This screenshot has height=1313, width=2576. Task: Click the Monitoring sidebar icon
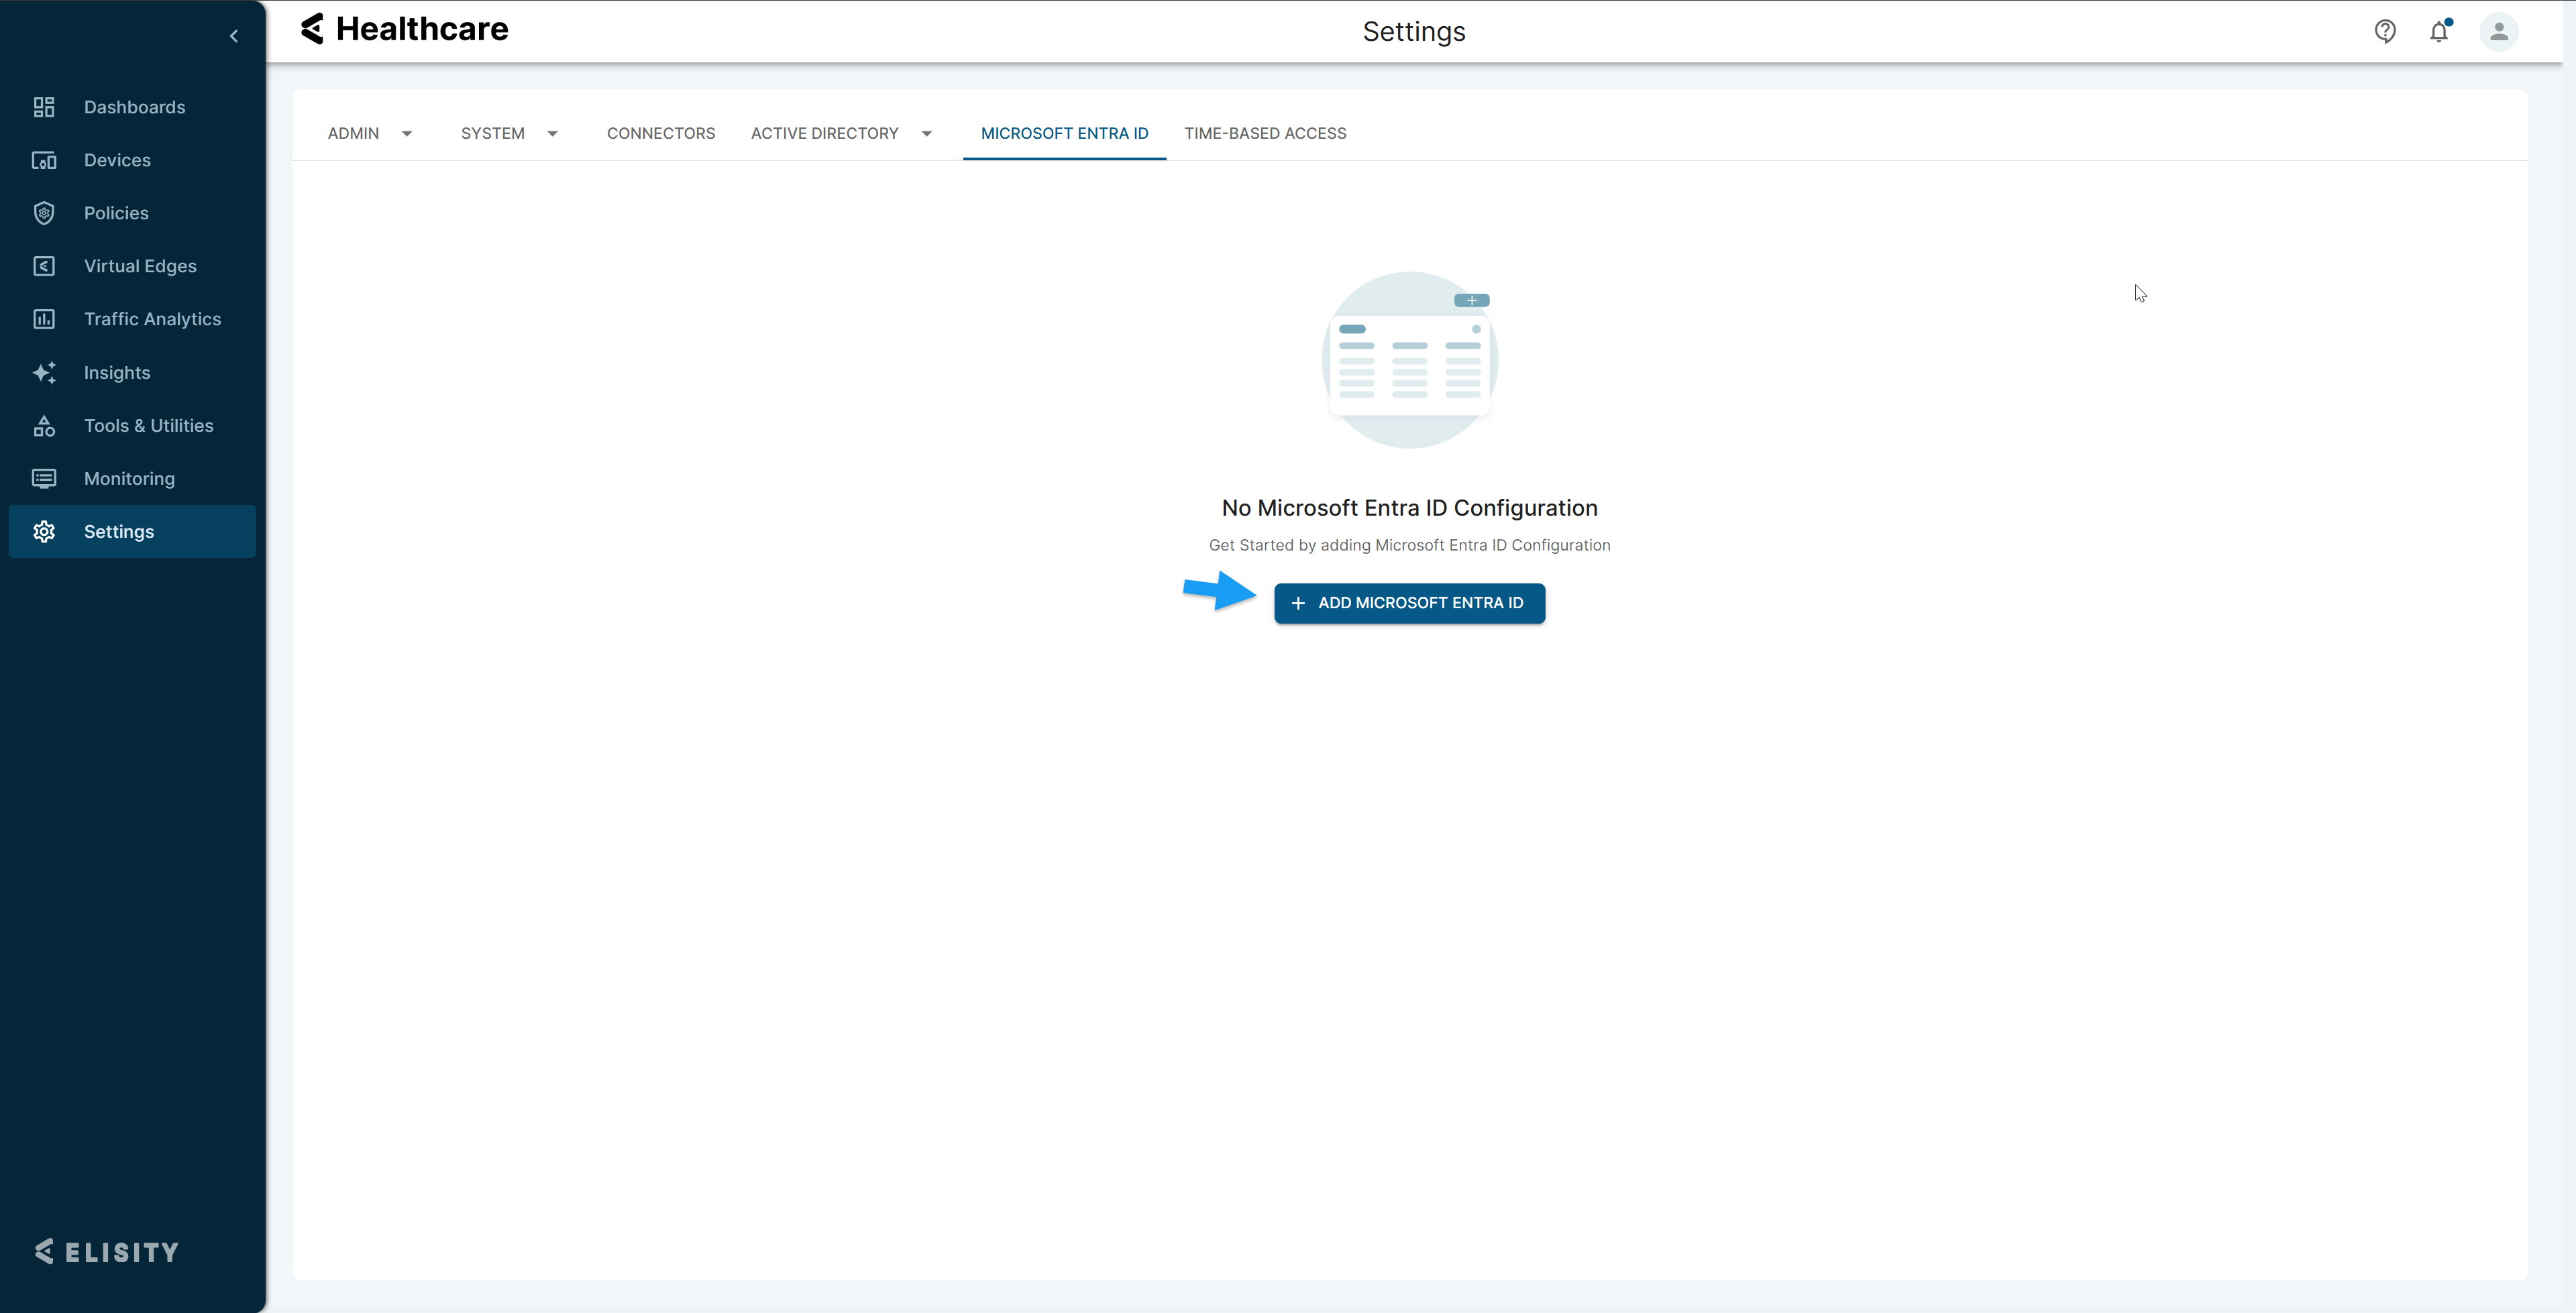(x=44, y=479)
